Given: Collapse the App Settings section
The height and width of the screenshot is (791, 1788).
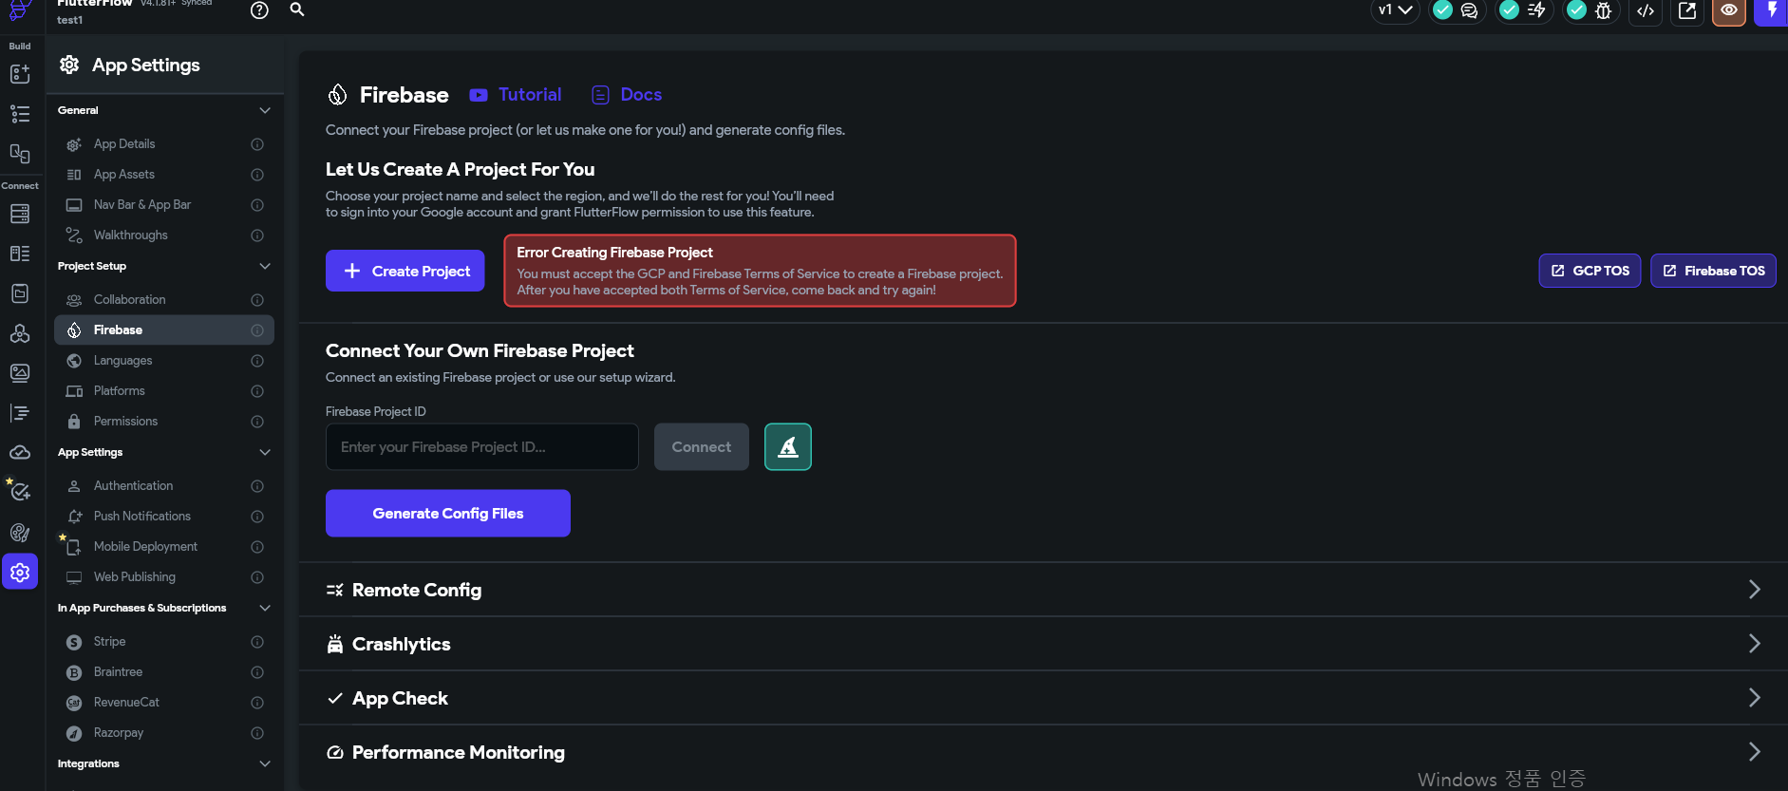Looking at the screenshot, I should tap(265, 452).
